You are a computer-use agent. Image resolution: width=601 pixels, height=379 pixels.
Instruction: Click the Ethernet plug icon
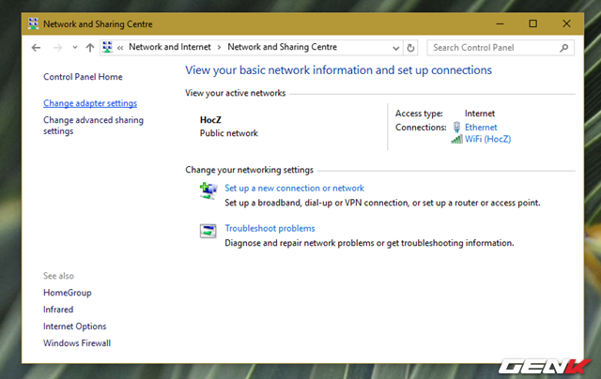point(456,127)
